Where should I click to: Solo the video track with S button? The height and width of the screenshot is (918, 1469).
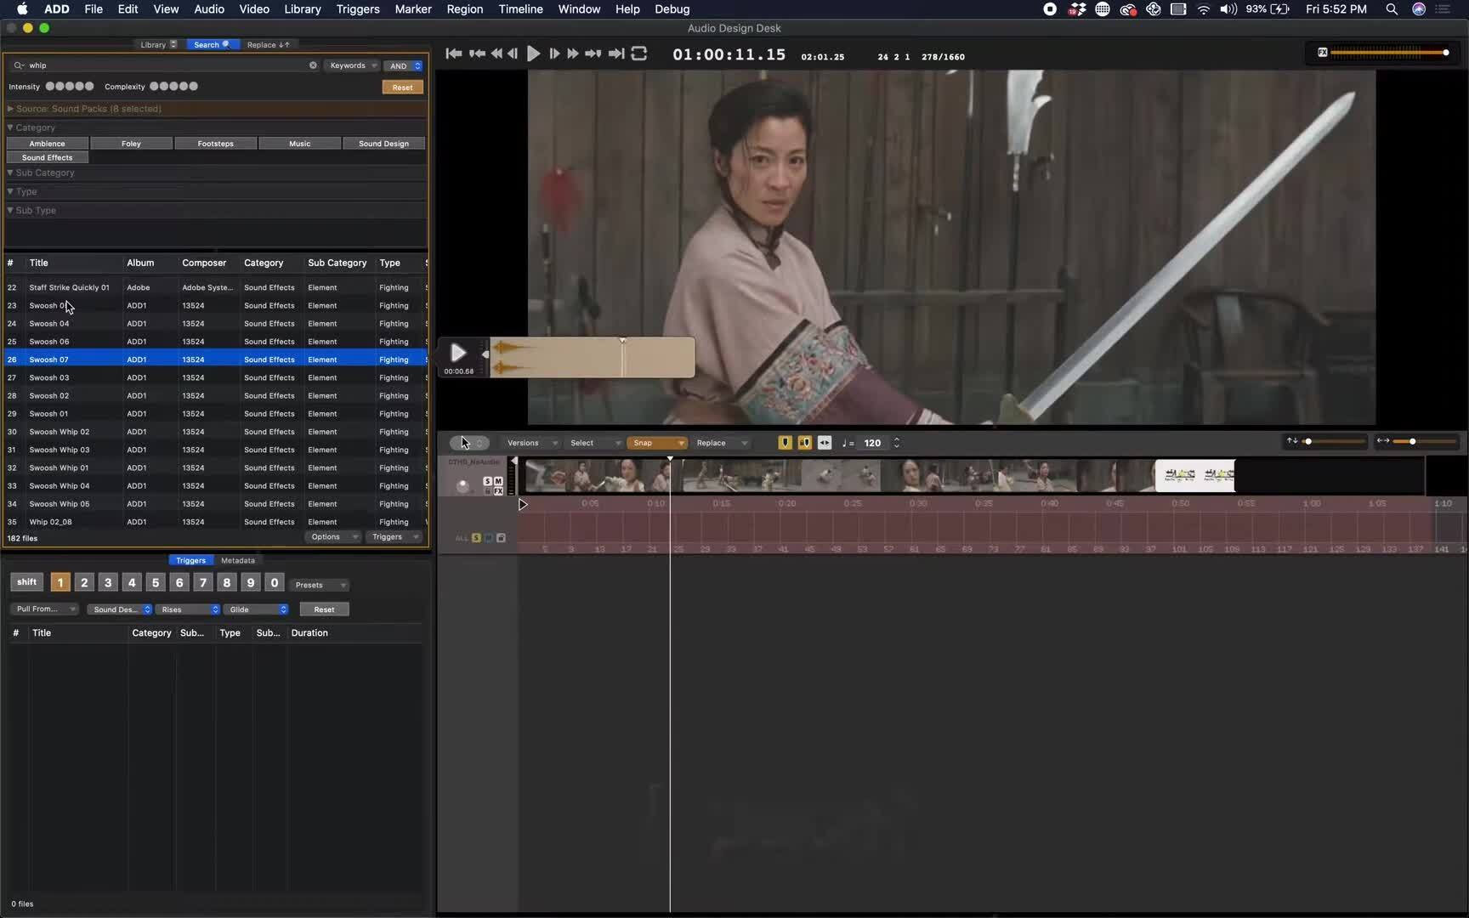pos(488,481)
